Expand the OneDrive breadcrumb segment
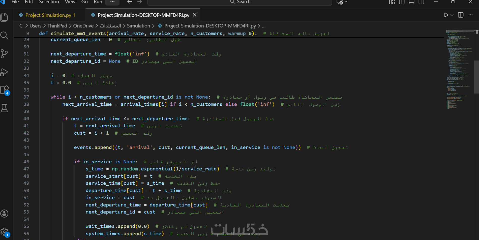Image resolution: width=479 pixels, height=240 pixels. (83, 26)
